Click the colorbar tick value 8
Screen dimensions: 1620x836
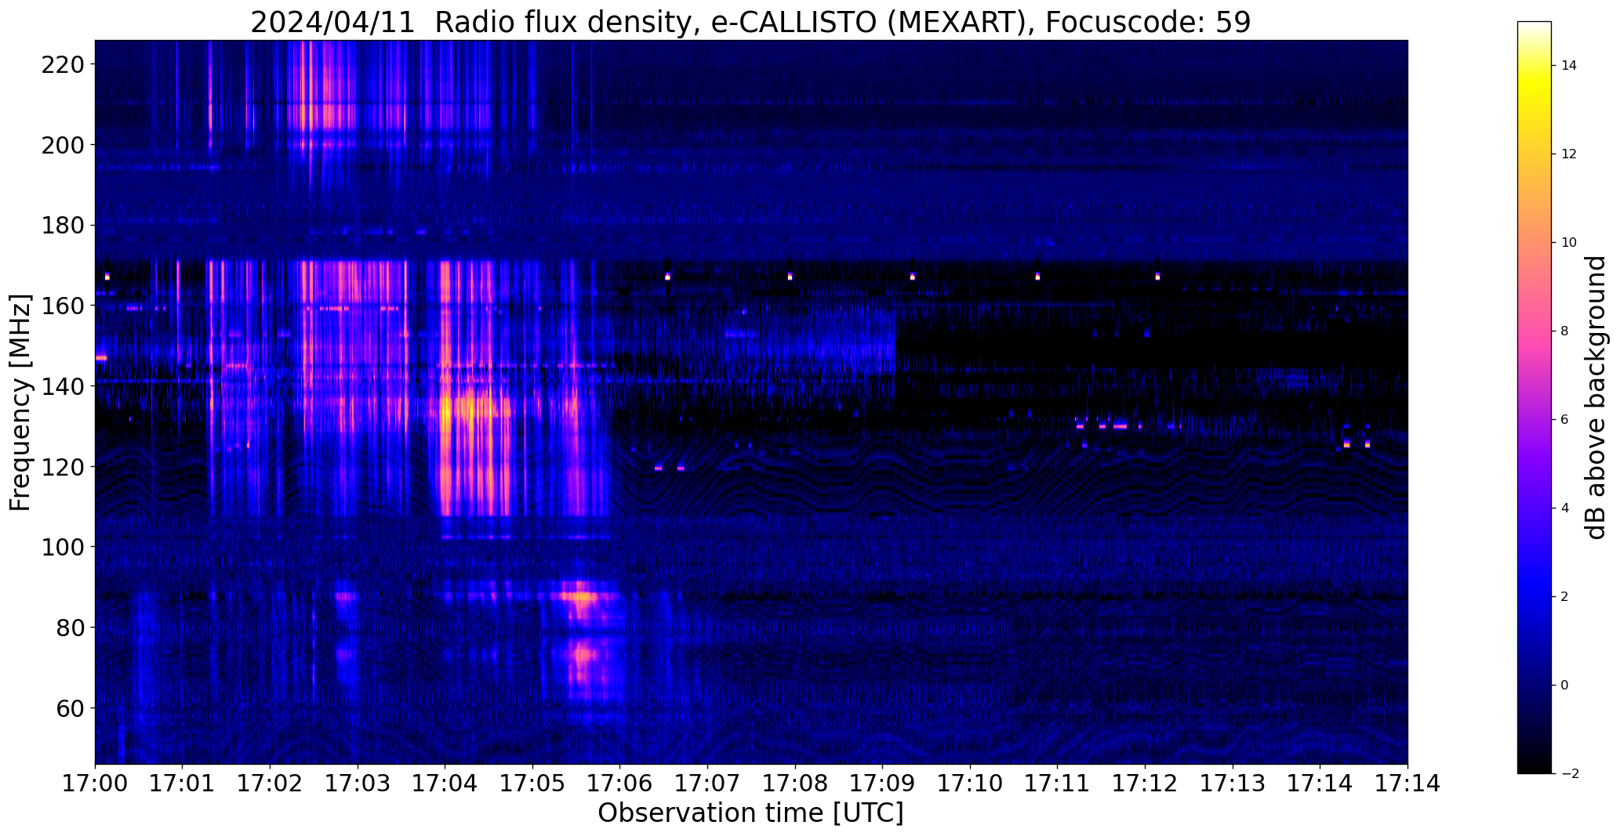(x=1565, y=331)
